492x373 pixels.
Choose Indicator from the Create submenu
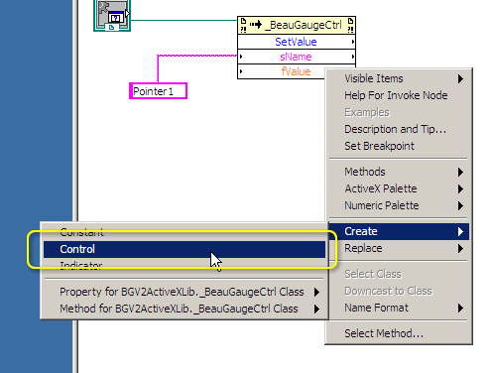[184, 266]
